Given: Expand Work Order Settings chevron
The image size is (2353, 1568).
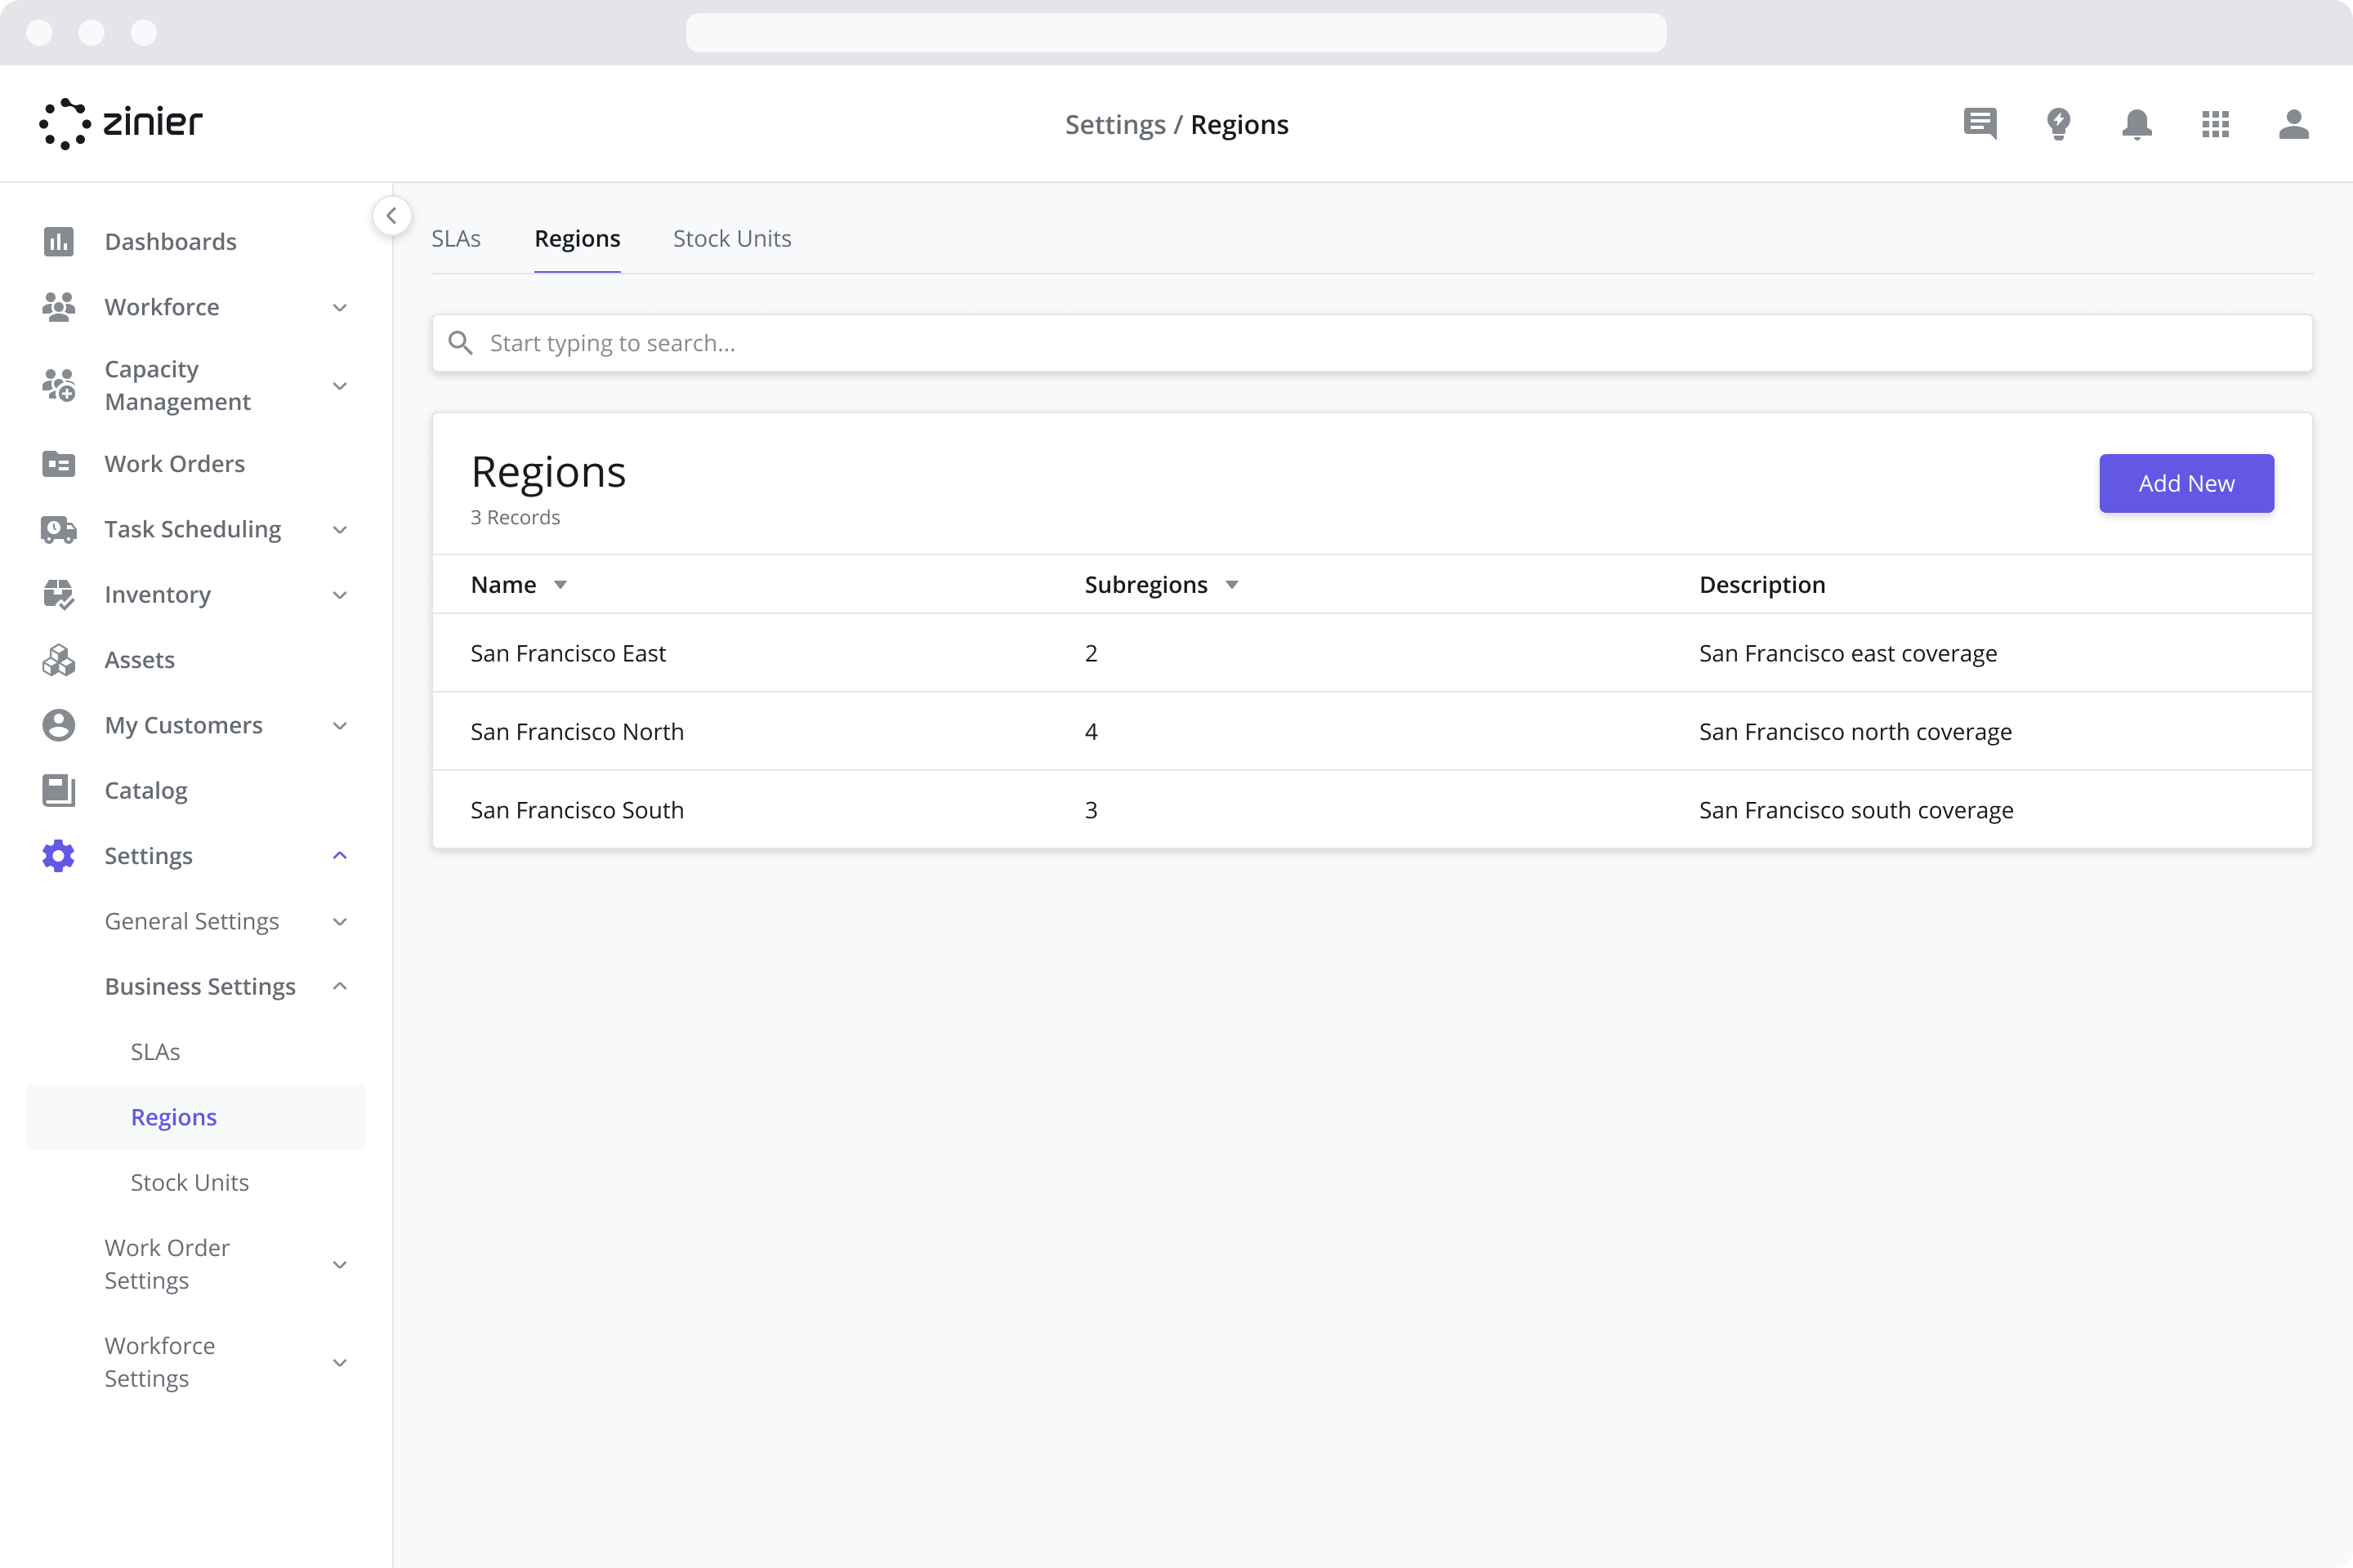Looking at the screenshot, I should point(340,1265).
